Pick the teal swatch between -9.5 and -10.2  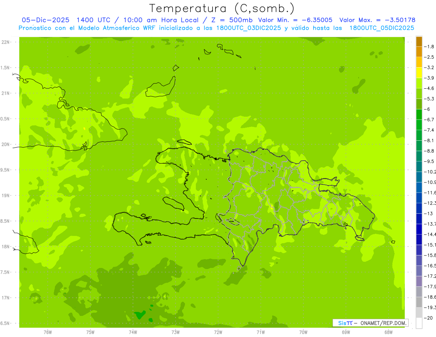[x=419, y=167]
